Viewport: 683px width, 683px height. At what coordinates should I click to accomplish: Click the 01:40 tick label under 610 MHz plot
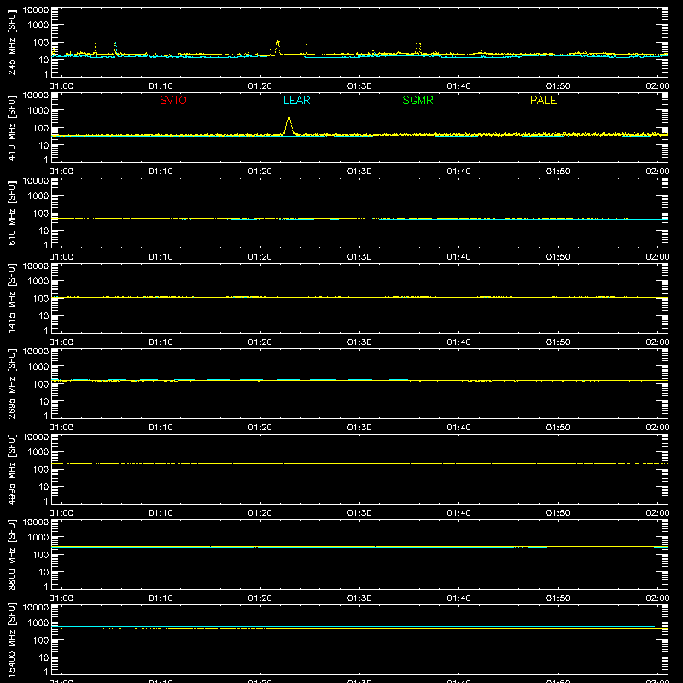pos(458,257)
